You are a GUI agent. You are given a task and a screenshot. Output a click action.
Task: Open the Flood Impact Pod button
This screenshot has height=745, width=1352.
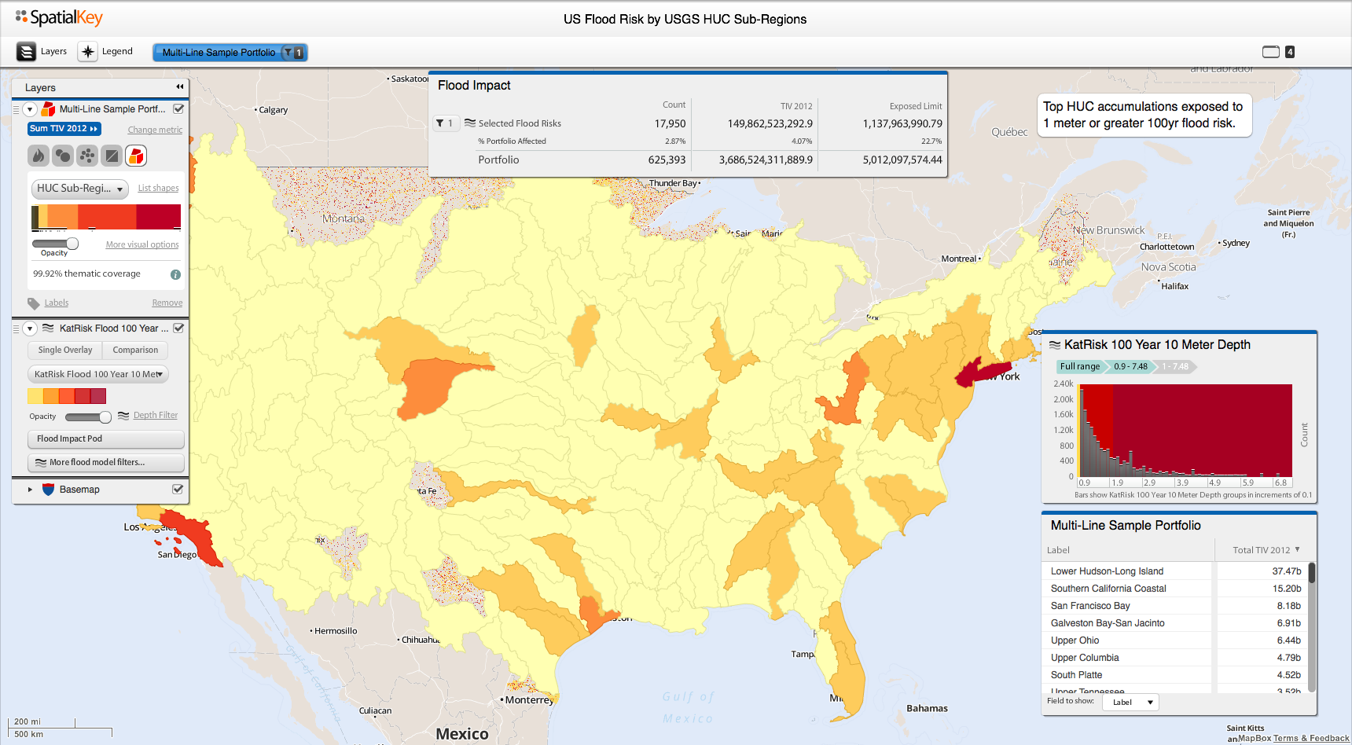pyautogui.click(x=106, y=439)
